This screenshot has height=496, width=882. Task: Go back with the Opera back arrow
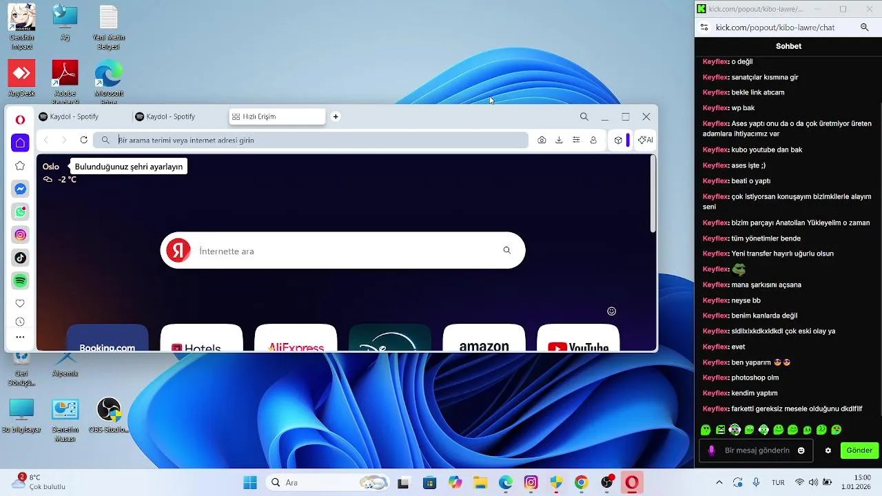coord(46,140)
